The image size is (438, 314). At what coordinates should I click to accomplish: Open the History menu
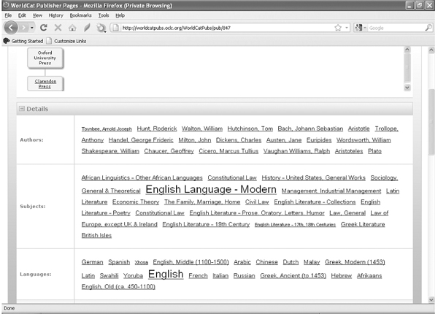pos(55,15)
